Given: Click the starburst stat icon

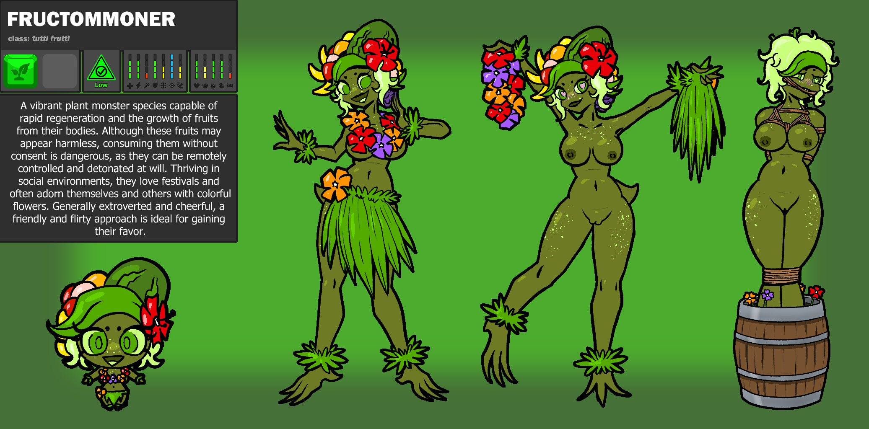Looking at the screenshot, I should point(163,86).
